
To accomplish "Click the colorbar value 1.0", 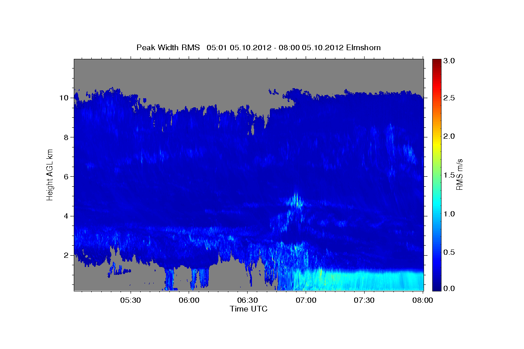I will pos(450,214).
